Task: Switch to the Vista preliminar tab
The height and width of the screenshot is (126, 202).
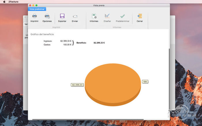Action: [37, 9]
